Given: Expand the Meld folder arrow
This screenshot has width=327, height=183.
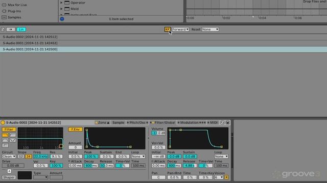Looking at the screenshot, I should pyautogui.click(x=61, y=9).
